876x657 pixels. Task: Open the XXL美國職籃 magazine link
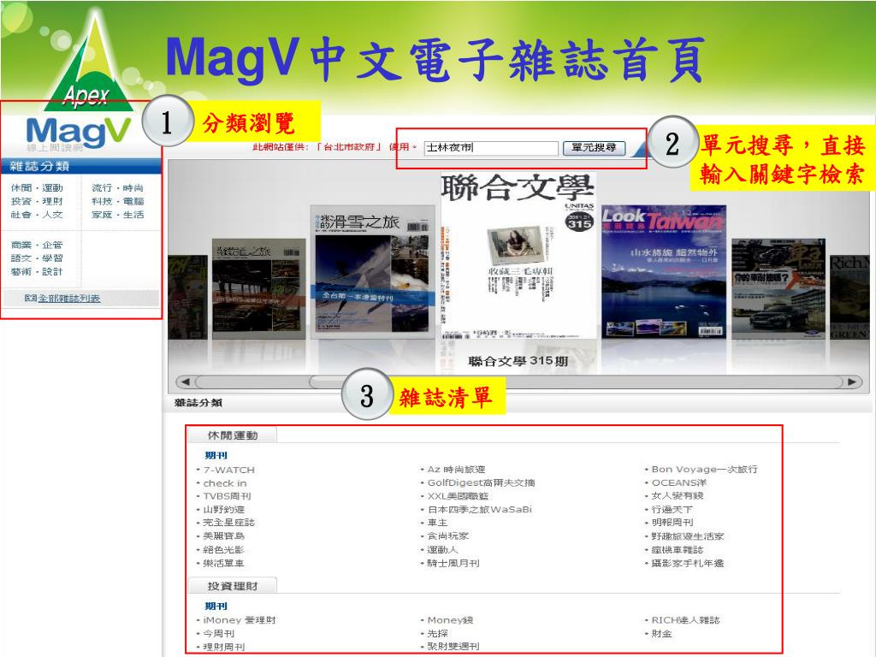click(459, 495)
